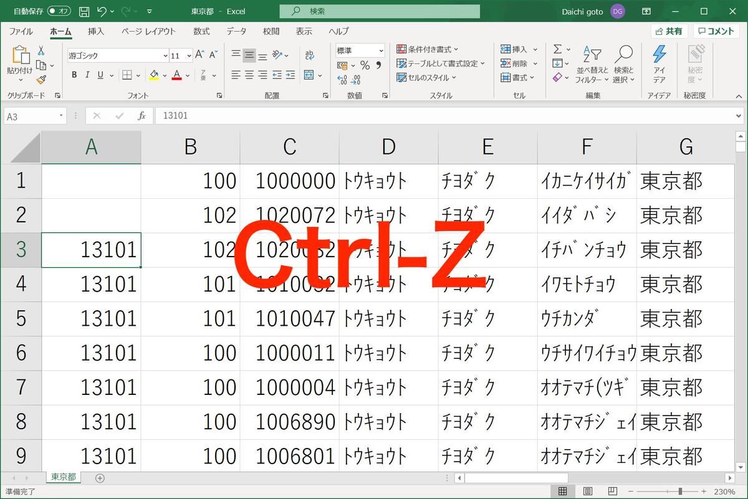
Task: Click column header C
Action: 289,147
